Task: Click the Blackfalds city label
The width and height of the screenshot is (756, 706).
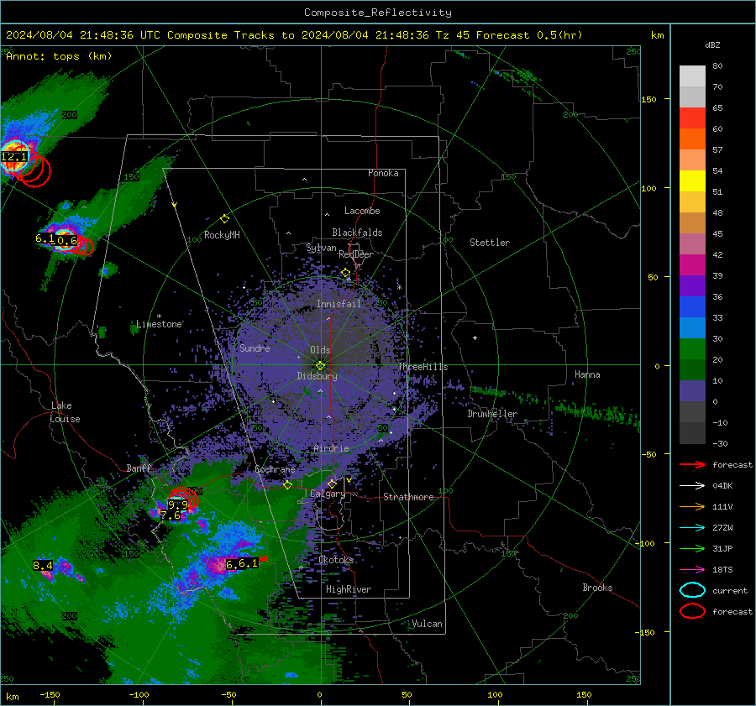Action: click(357, 233)
